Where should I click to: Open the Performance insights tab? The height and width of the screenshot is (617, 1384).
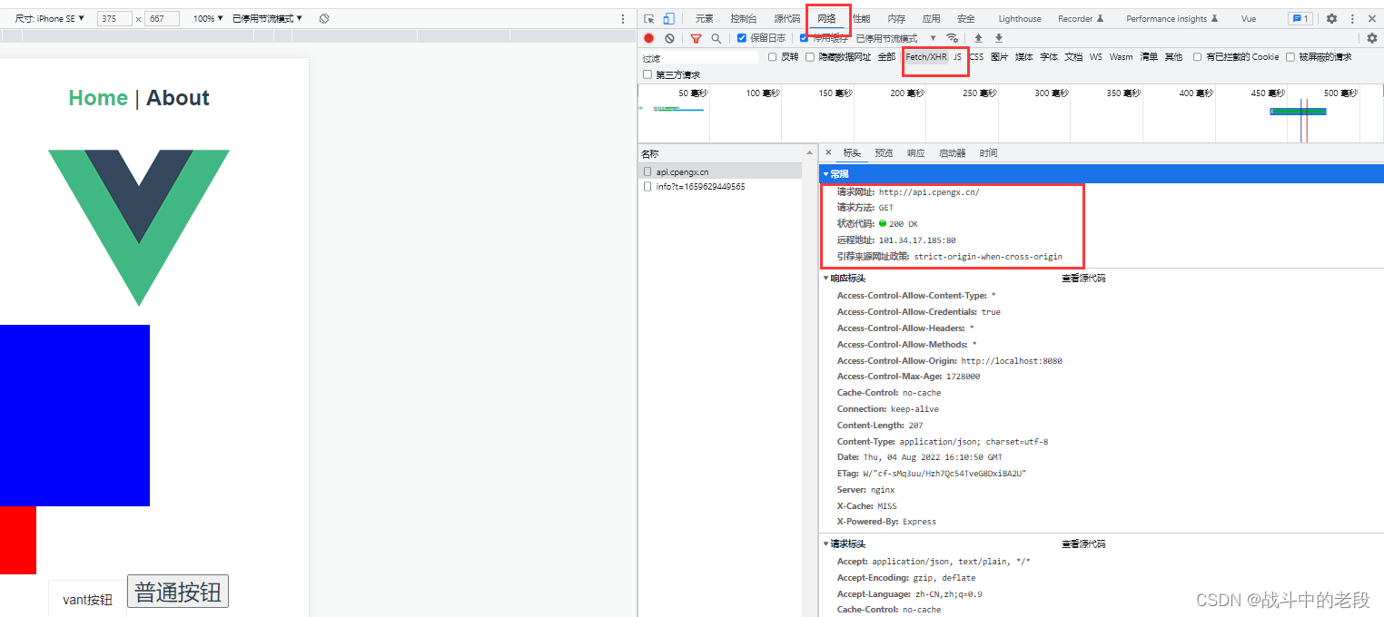pyautogui.click(x=1171, y=18)
